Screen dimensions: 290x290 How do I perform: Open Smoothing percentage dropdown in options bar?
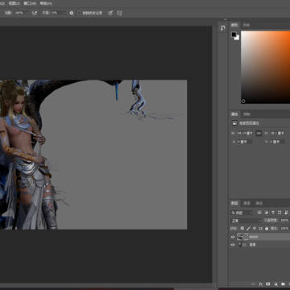[x=58, y=13]
